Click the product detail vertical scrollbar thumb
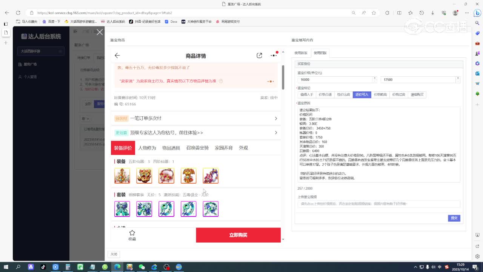The width and height of the screenshot is (483, 272). coord(283,77)
